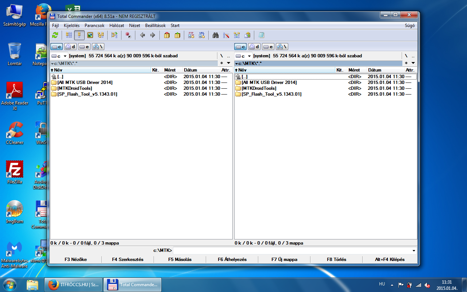Click the binoculars Search icon

pos(216,35)
